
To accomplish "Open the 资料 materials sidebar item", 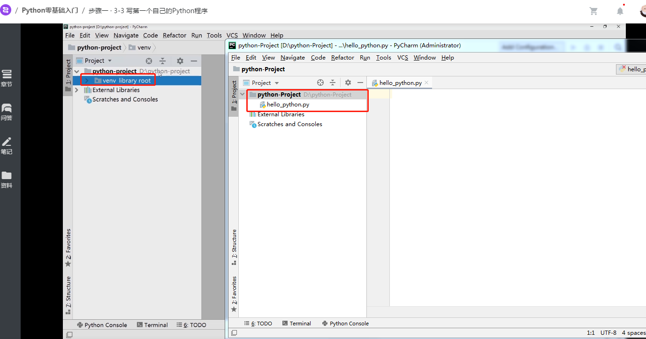I will tap(7, 180).
